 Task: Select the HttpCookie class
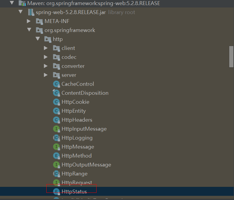point(76,102)
